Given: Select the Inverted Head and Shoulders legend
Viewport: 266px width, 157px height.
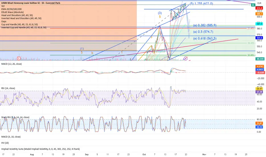Looking at the screenshot, I should click(x=21, y=18).
